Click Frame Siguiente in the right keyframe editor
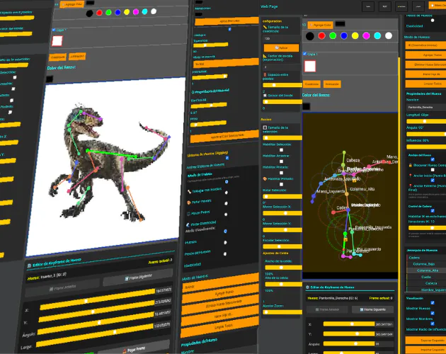Screen dimensions: 446x354 tap(373, 309)
